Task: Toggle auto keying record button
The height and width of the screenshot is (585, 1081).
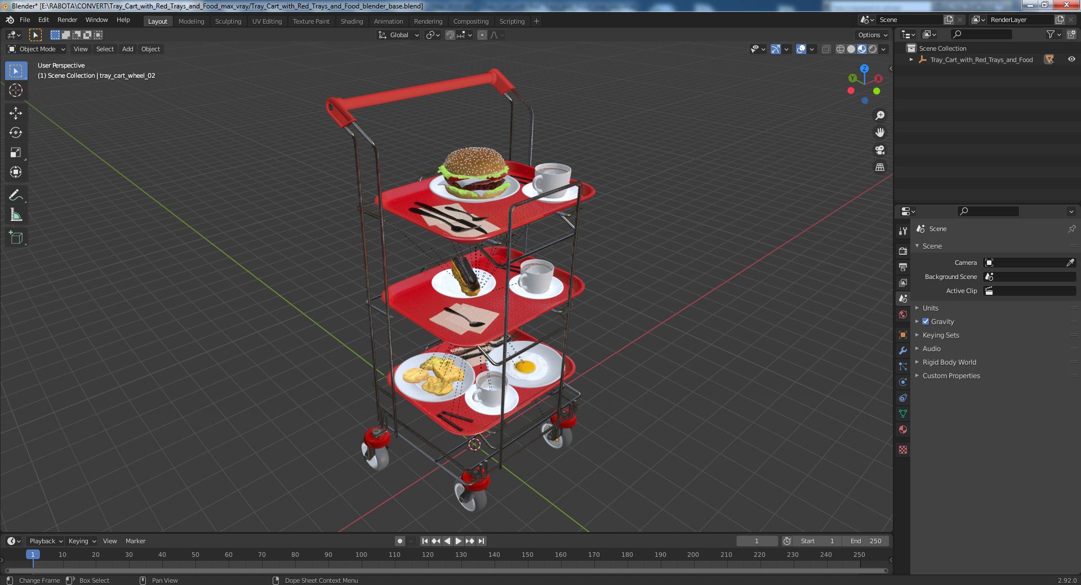Action: coord(399,541)
